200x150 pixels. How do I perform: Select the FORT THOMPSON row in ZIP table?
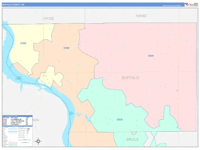click(17, 121)
